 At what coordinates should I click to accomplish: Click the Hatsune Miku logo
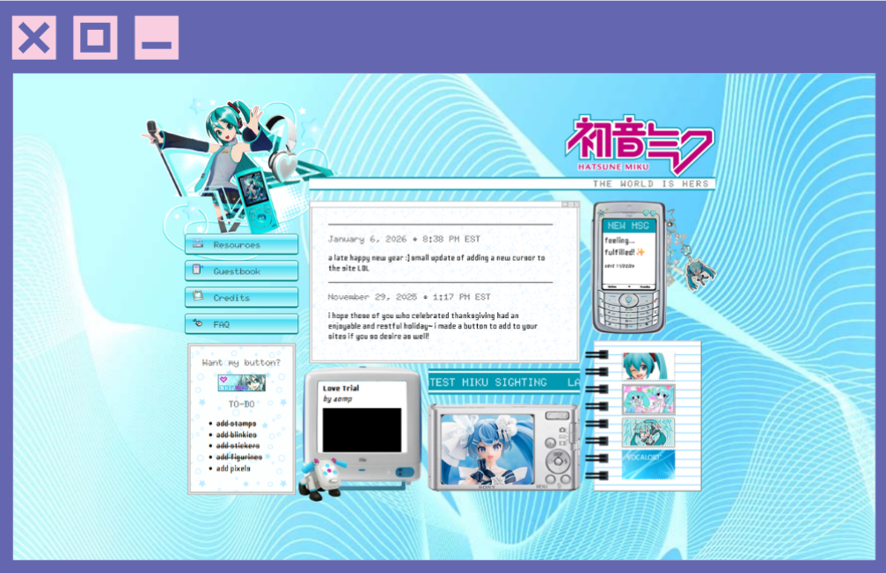tap(640, 145)
